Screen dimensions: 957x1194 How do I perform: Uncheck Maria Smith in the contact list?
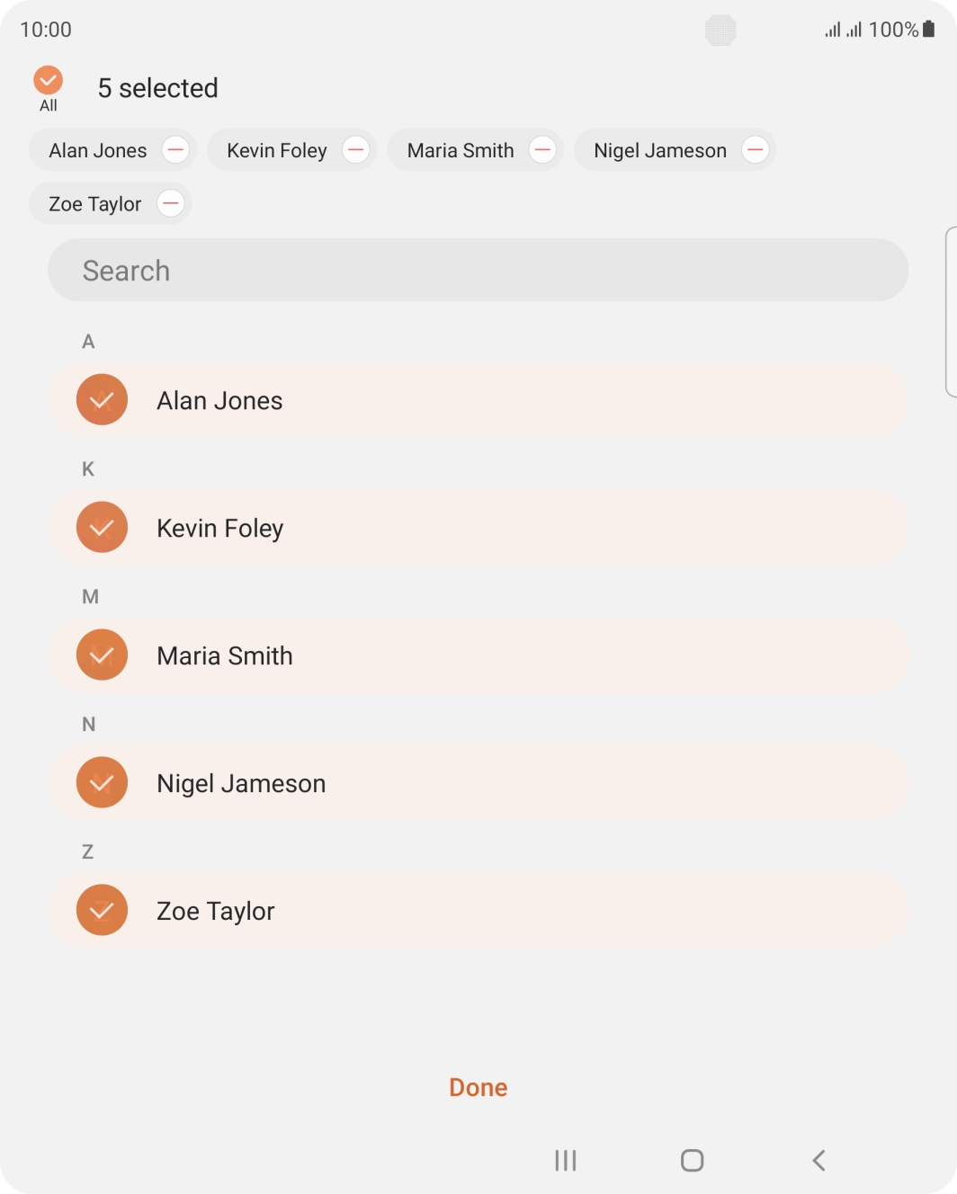103,655
